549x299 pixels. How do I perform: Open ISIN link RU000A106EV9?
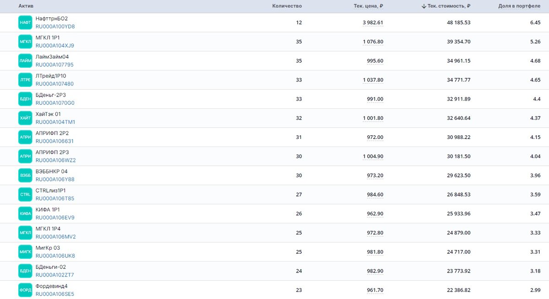[x=55, y=218]
